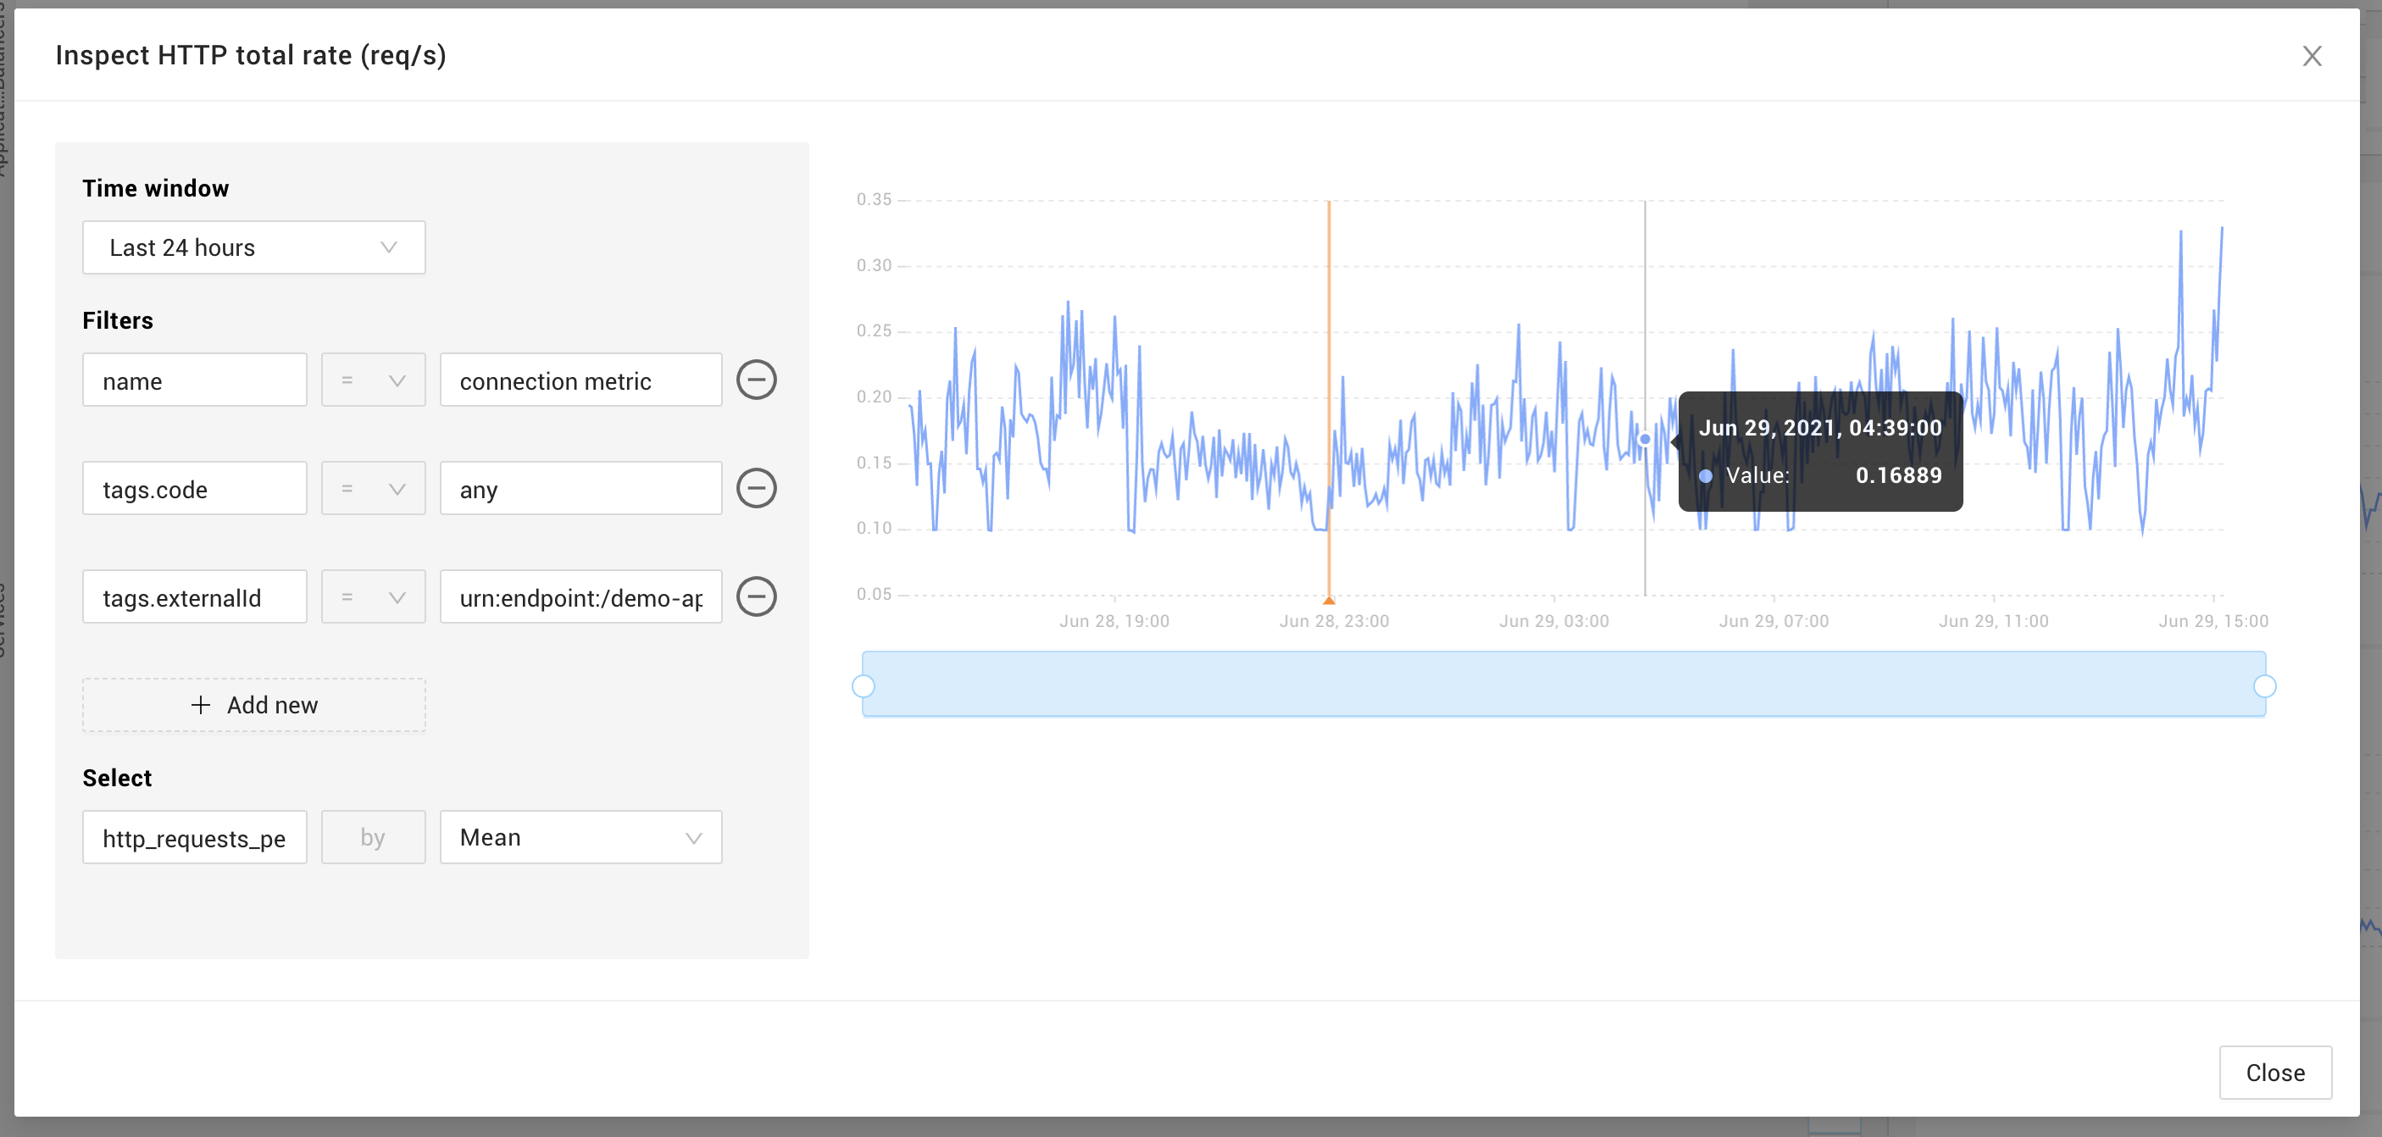Click the Add new filter button

point(254,705)
